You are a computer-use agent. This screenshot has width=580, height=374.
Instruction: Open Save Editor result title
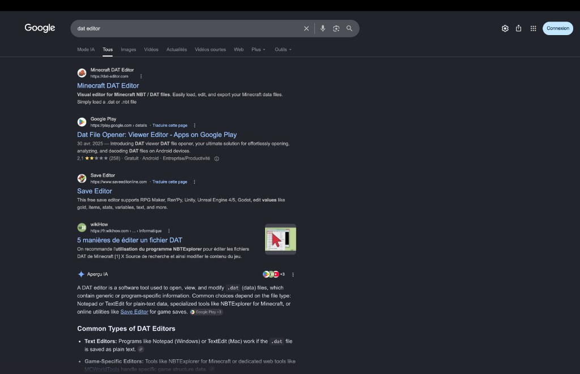point(95,191)
